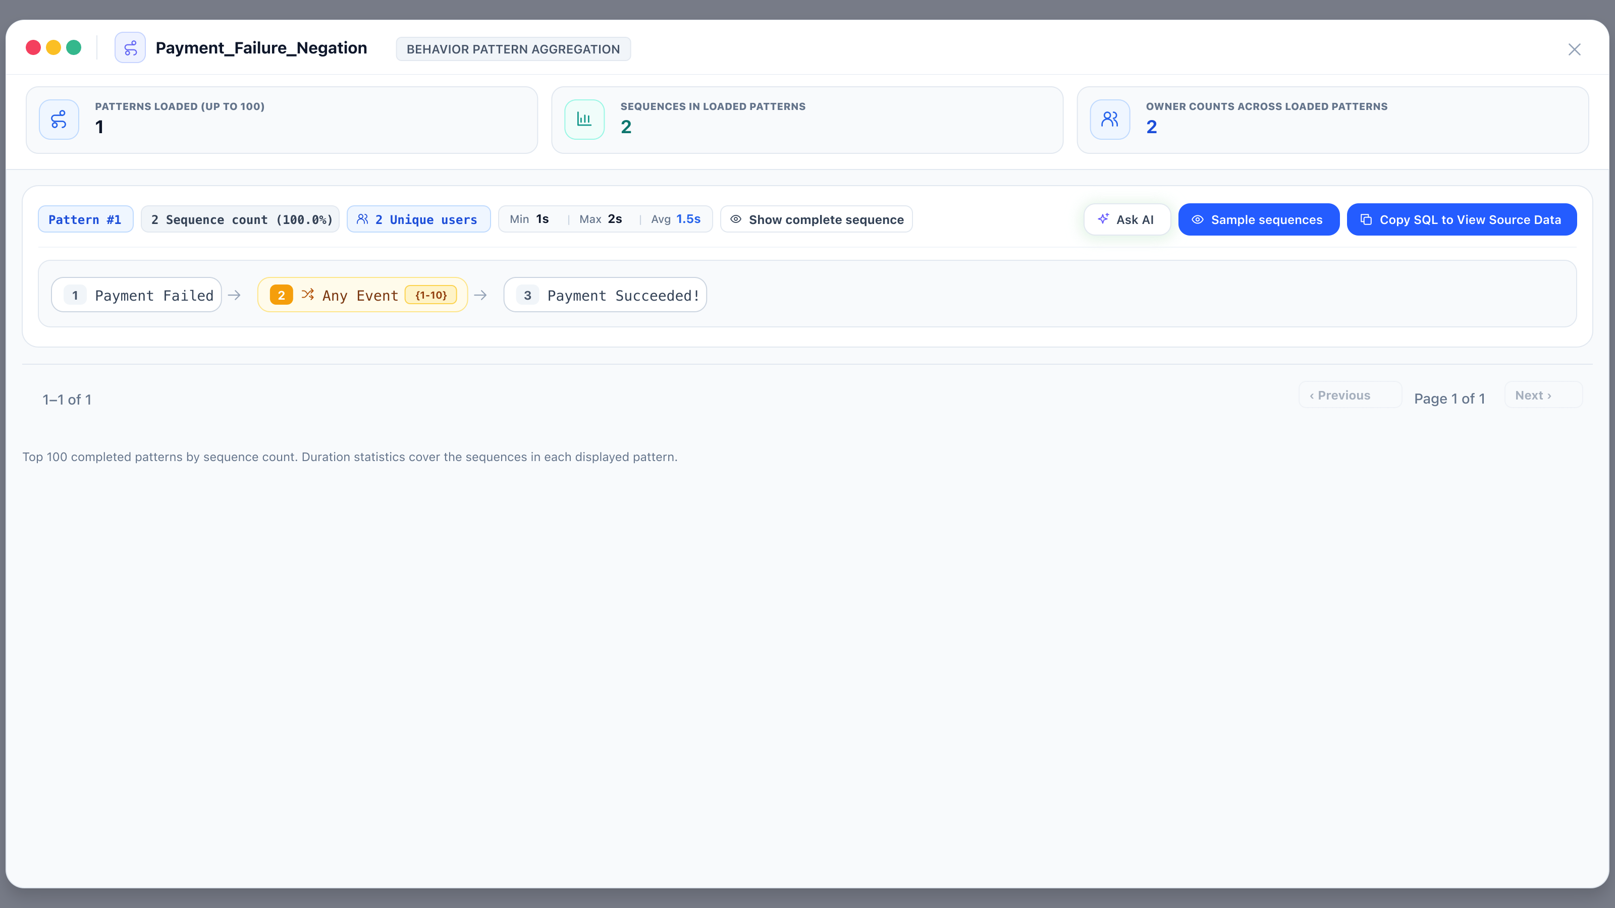This screenshot has height=908, width=1615.
Task: Click the 1–1 of 1 results count
Action: [67, 400]
